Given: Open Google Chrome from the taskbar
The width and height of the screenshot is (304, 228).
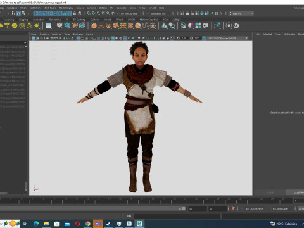Looking at the screenshot, I should tap(88, 224).
